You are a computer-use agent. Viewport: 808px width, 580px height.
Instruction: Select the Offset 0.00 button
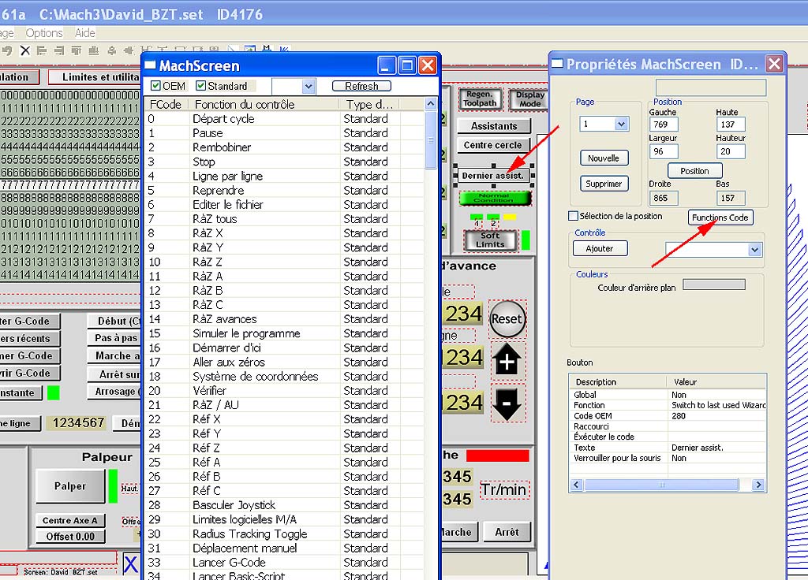(70, 536)
